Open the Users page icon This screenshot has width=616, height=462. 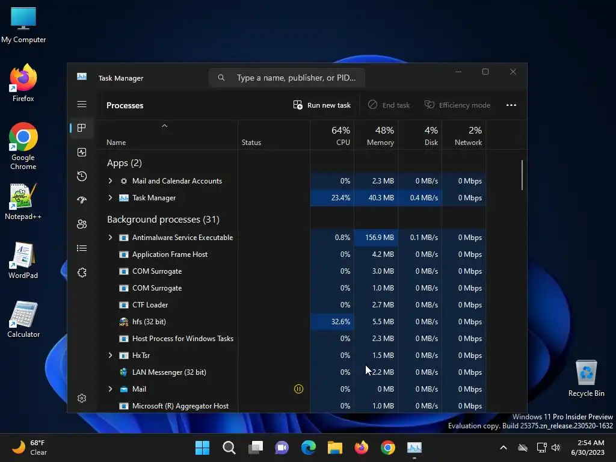(82, 224)
